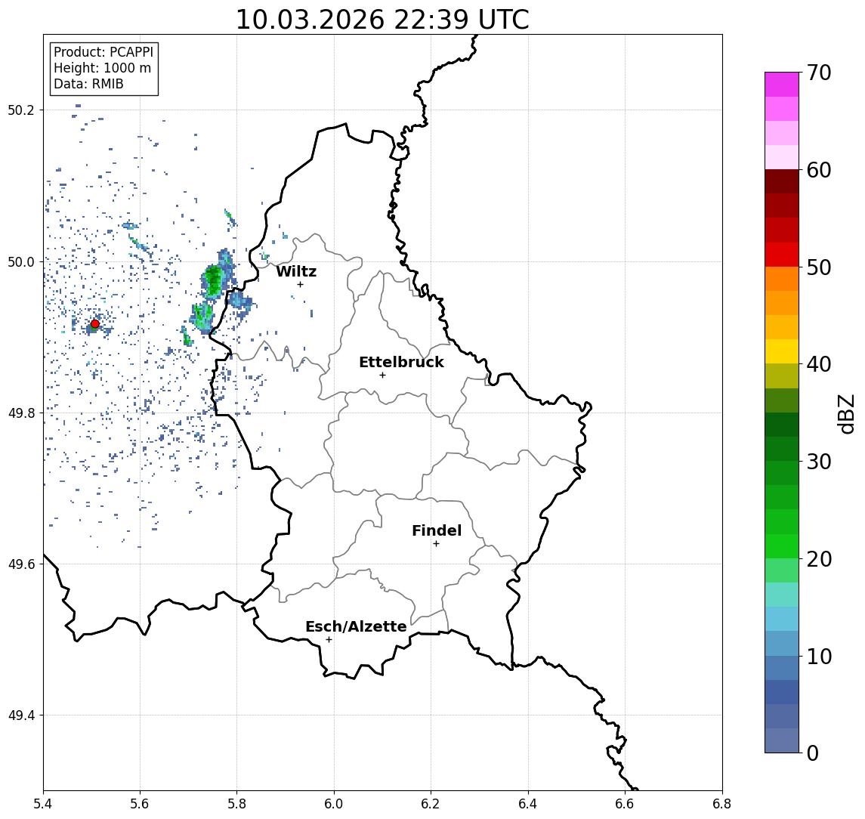Click the timestamp title 10.03.2026 22:39 UTC

382,20
